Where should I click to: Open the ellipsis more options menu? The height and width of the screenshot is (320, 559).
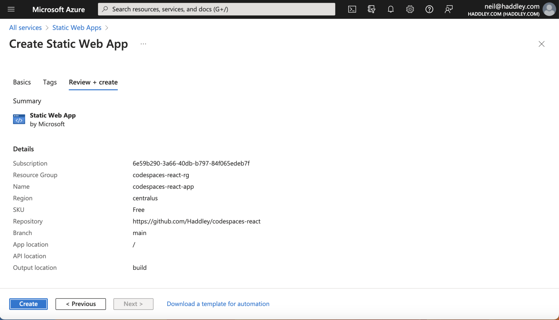point(143,44)
